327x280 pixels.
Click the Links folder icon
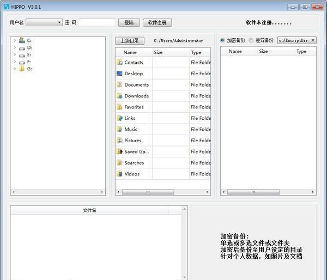pos(119,118)
